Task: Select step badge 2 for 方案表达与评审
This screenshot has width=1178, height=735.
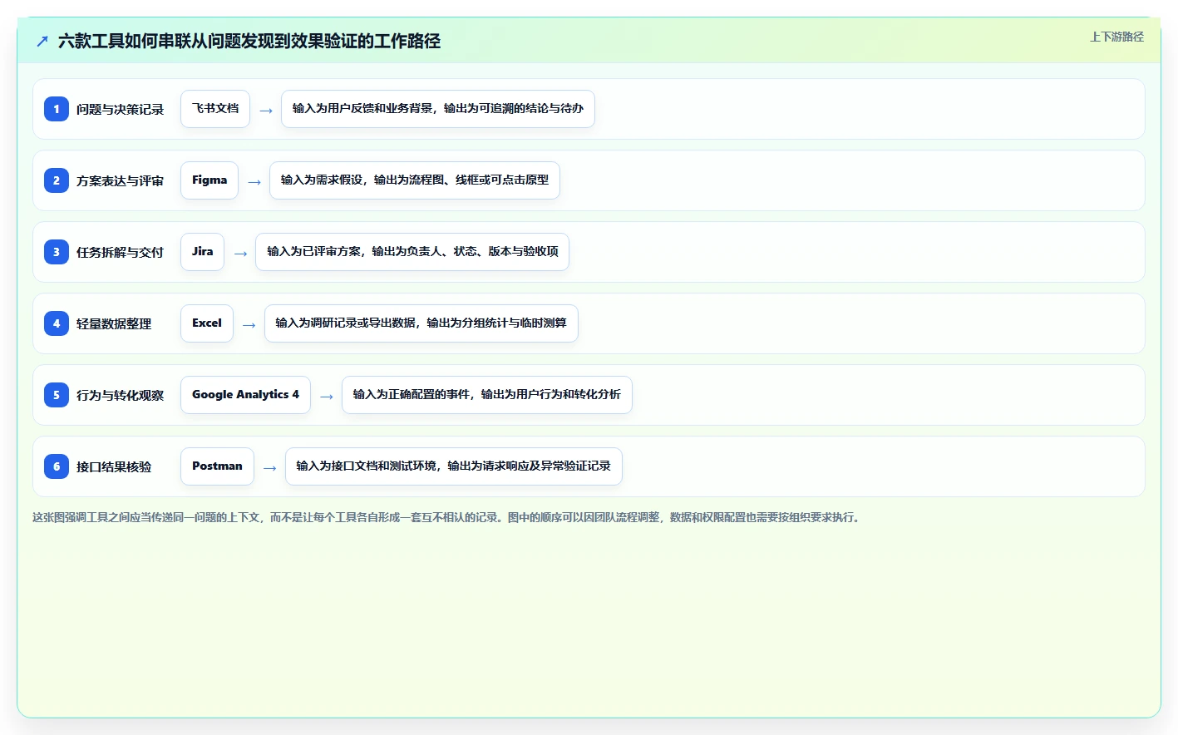Action: tap(57, 180)
